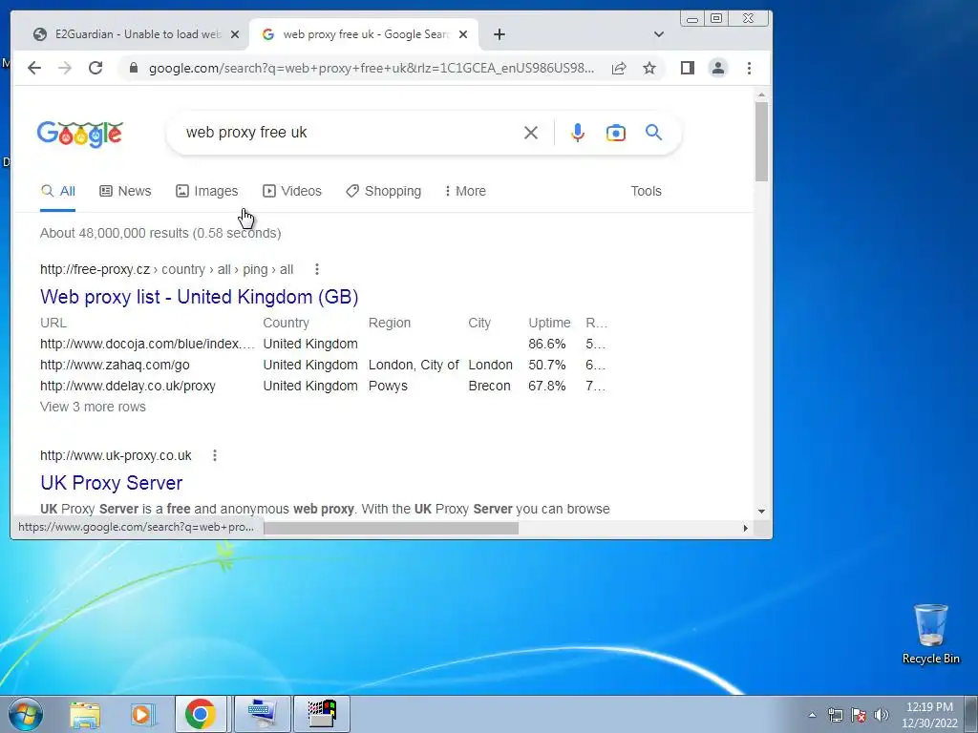Select the web proxy free uk tab
This screenshot has height=733, width=978.
pyautogui.click(x=364, y=34)
